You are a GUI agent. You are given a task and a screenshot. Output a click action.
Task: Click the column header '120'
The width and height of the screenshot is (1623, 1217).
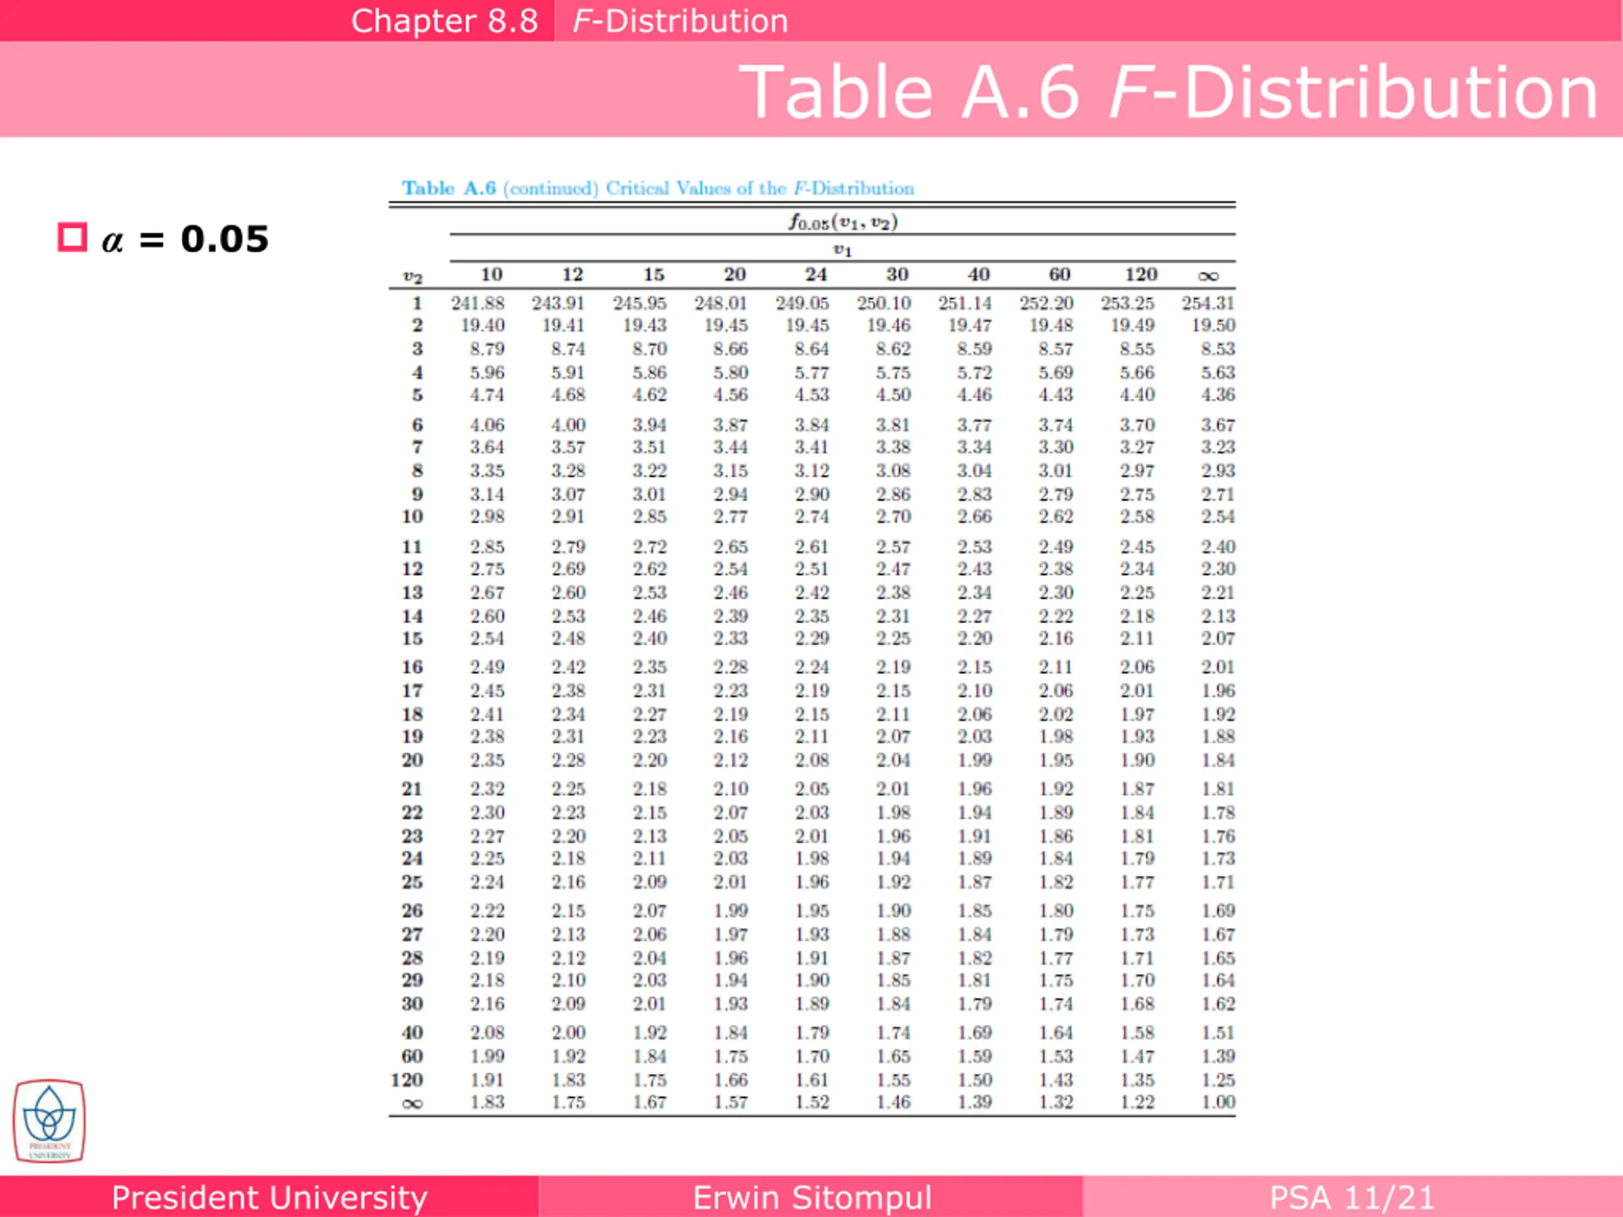1140,274
